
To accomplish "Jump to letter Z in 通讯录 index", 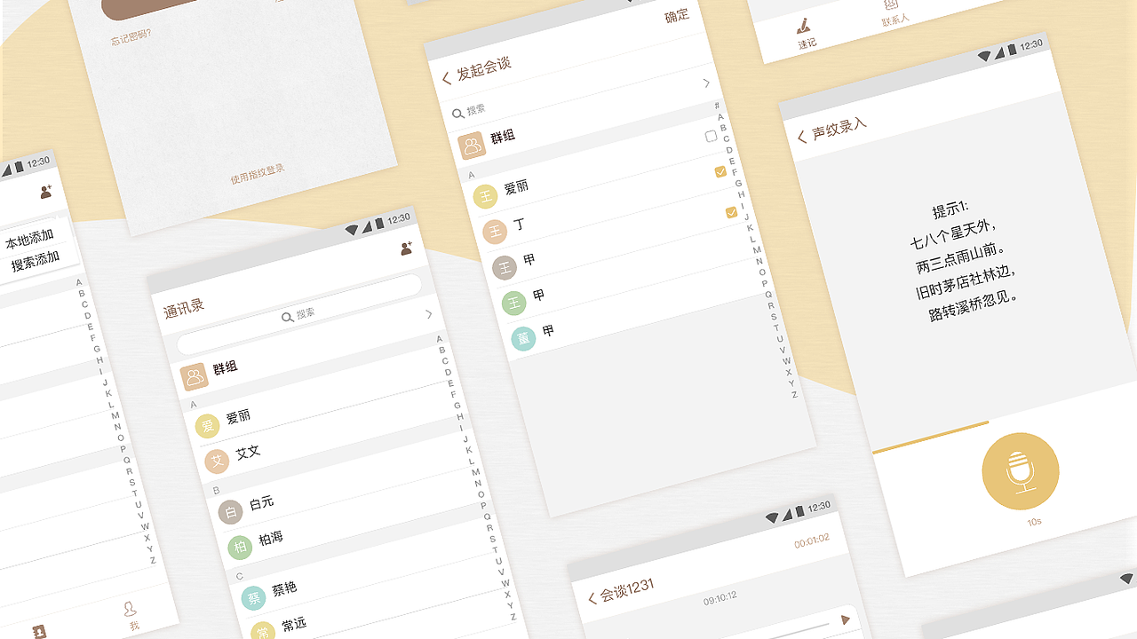I will click(513, 617).
